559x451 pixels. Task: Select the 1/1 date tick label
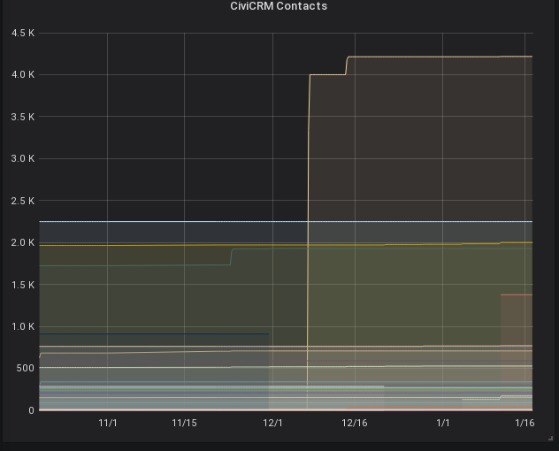(x=443, y=424)
